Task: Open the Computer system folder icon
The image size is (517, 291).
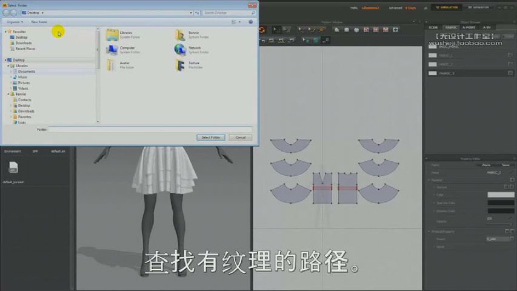Action: pos(112,50)
